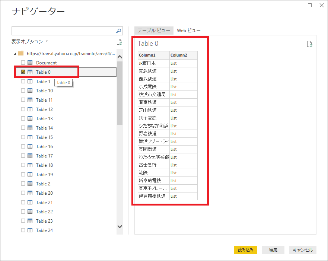328x261 pixels.
Task: Click the search magnifier icon
Action: click(x=119, y=31)
